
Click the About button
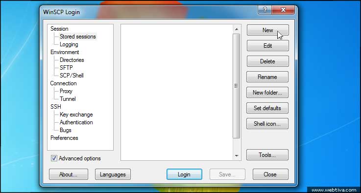[69, 174]
